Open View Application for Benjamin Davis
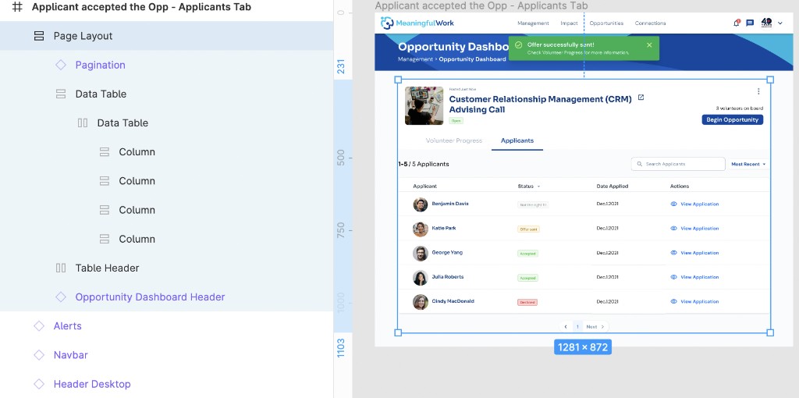 tap(700, 204)
